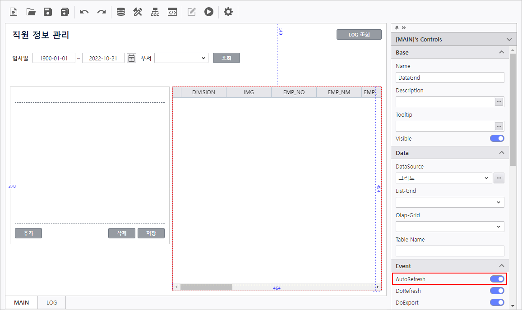Screen dimensions: 522x310
Task: Switch to the LOG tab
Action: pyautogui.click(x=52, y=302)
